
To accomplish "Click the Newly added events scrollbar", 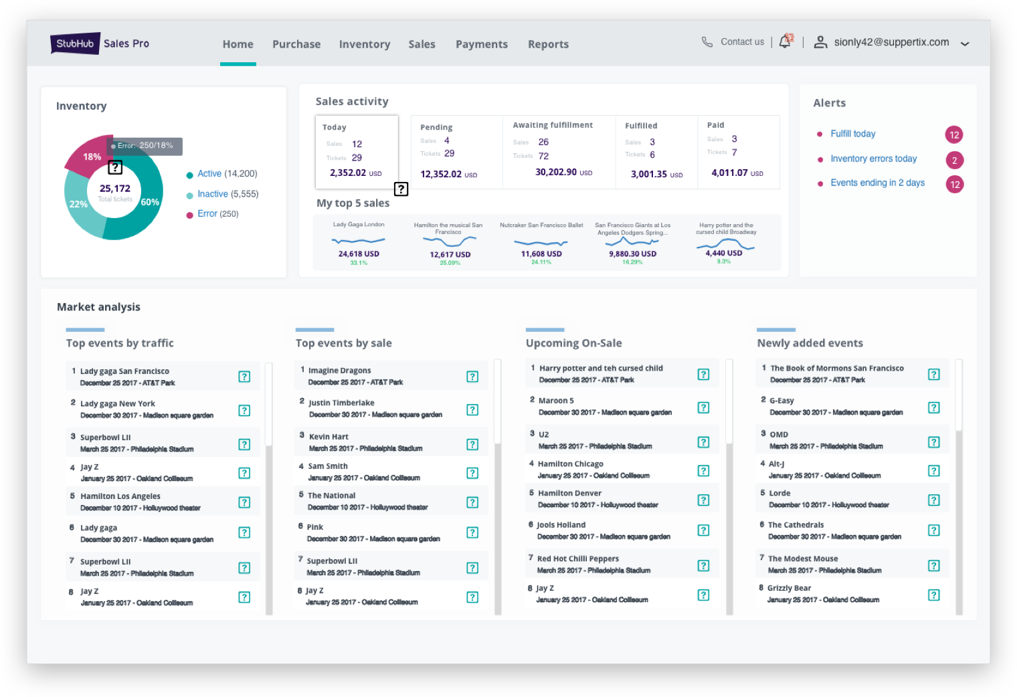I will (x=959, y=487).
